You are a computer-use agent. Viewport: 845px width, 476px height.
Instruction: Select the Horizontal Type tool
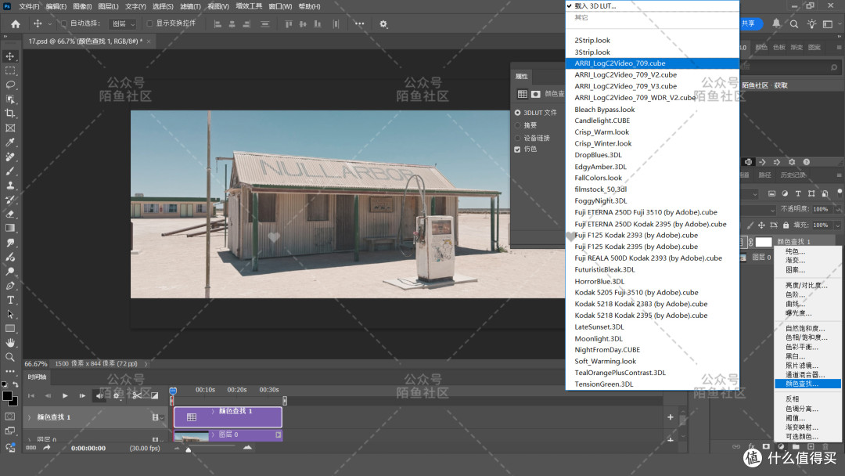[10, 300]
